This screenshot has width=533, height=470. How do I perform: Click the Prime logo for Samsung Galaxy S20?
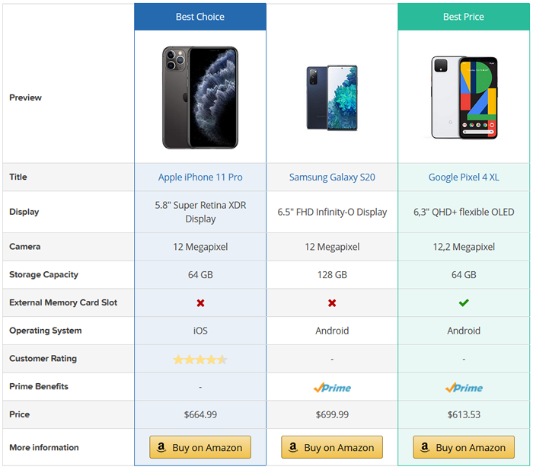(x=332, y=388)
